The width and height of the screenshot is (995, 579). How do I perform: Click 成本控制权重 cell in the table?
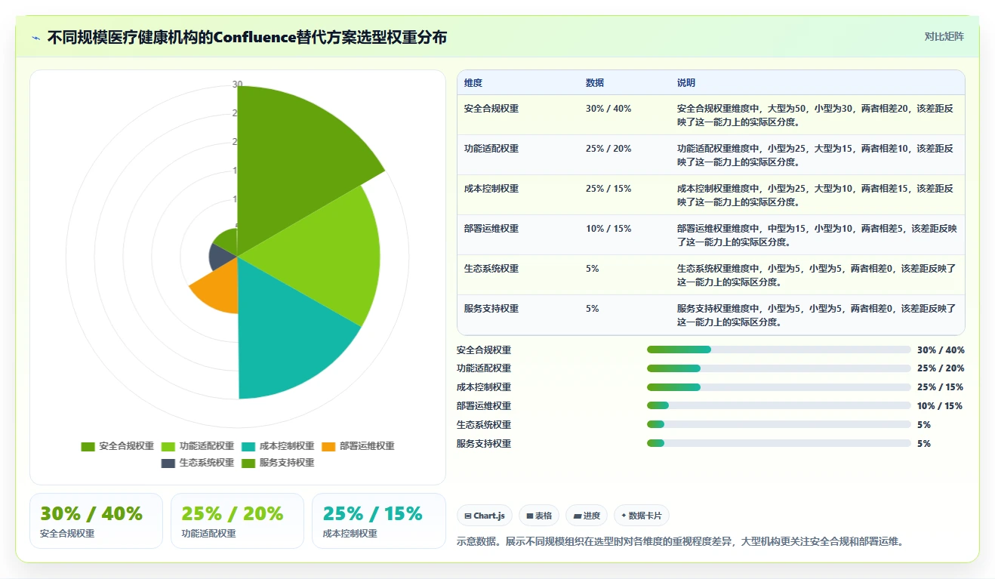click(x=491, y=189)
